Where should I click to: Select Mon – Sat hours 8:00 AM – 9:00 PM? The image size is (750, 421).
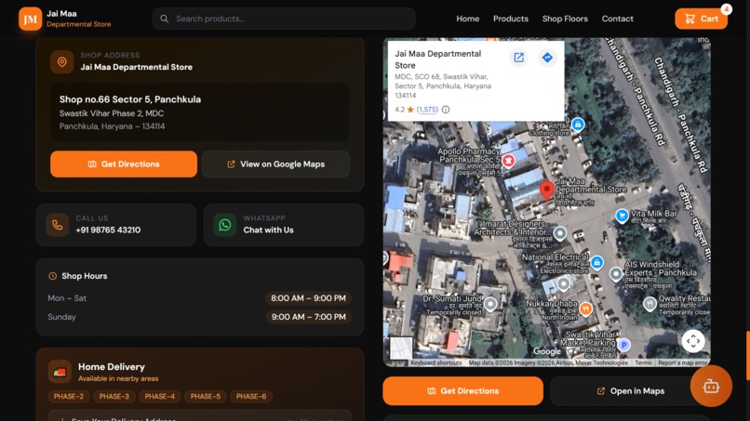pyautogui.click(x=309, y=298)
